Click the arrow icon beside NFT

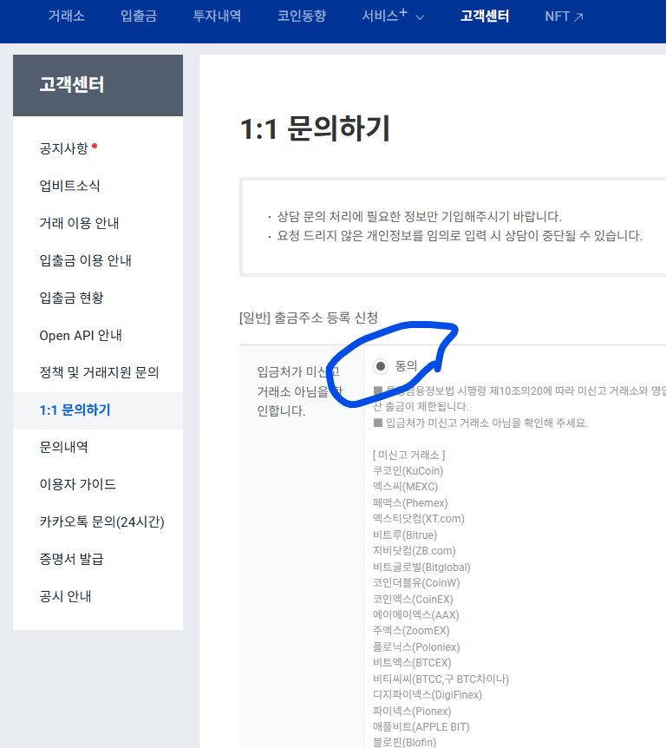click(578, 17)
